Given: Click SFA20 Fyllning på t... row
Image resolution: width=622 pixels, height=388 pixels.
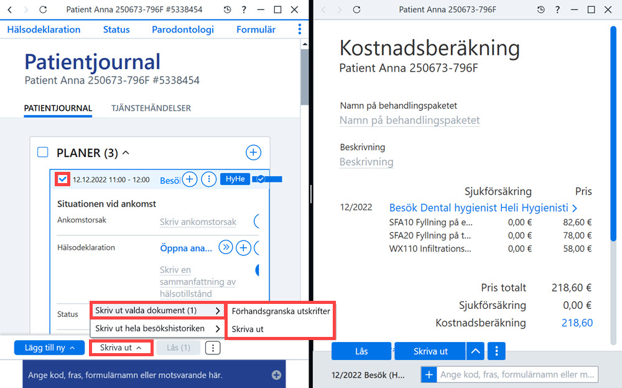Looking at the screenshot, I should point(490,235).
